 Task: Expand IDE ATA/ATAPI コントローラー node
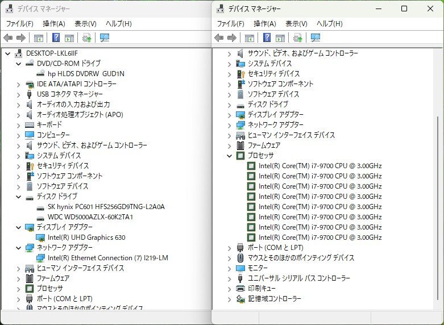tap(19, 84)
